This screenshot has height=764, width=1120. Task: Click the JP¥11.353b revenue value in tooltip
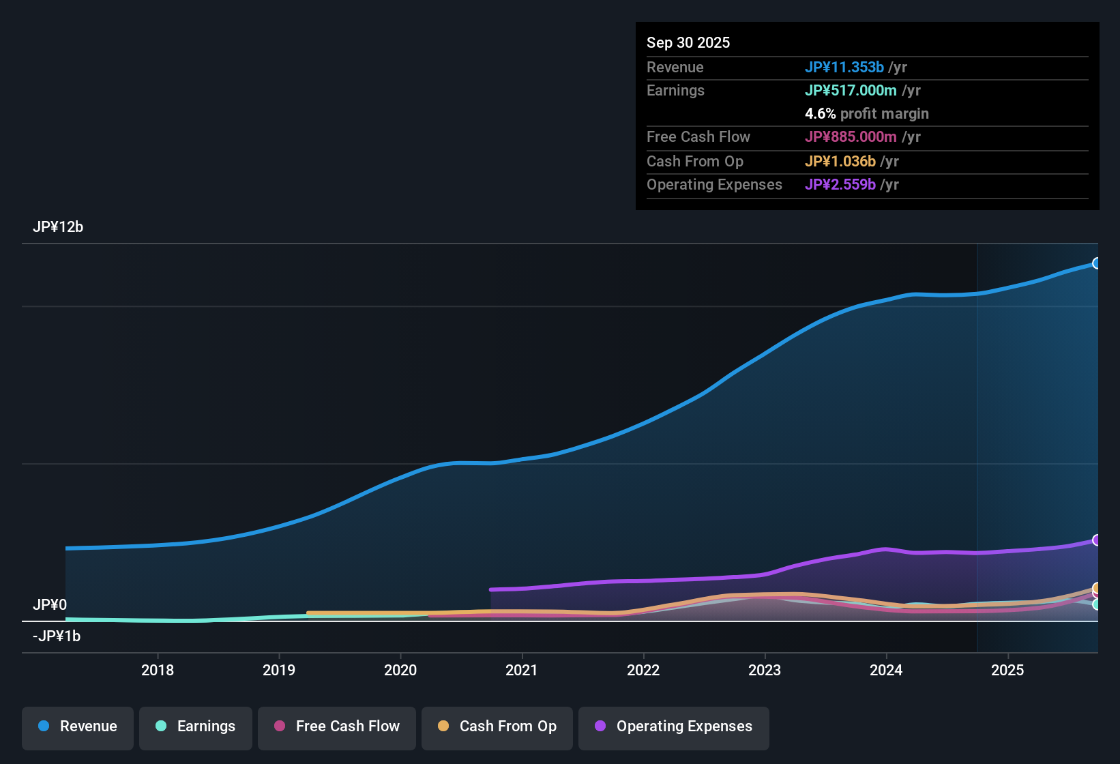845,68
